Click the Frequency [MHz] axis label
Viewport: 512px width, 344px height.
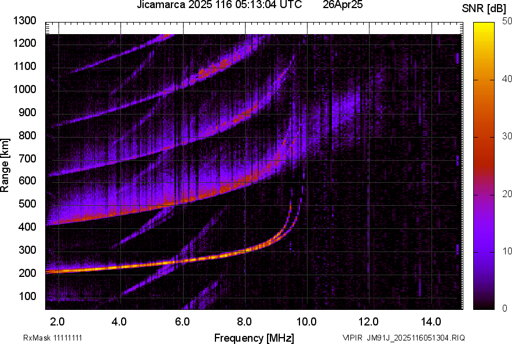[254, 338]
